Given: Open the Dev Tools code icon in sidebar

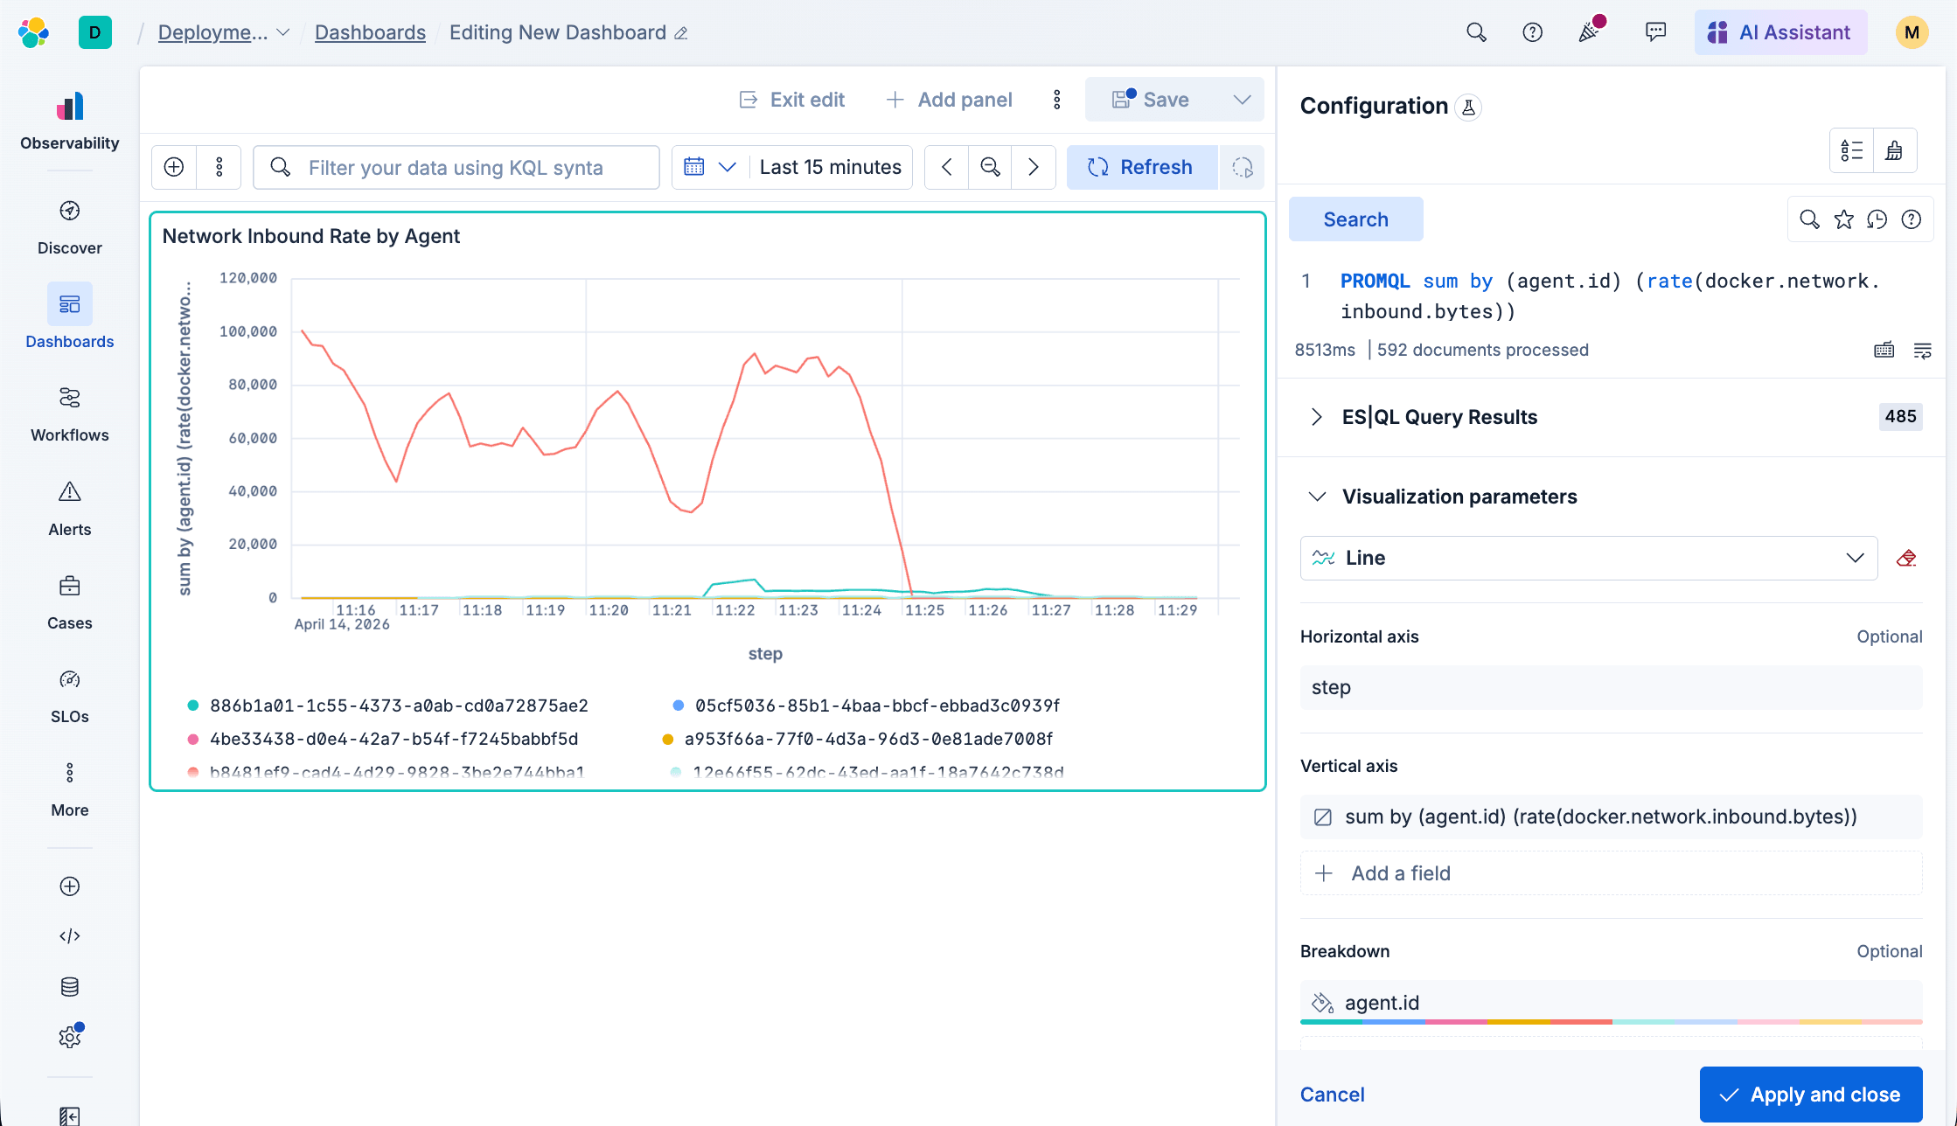Looking at the screenshot, I should click(69, 935).
